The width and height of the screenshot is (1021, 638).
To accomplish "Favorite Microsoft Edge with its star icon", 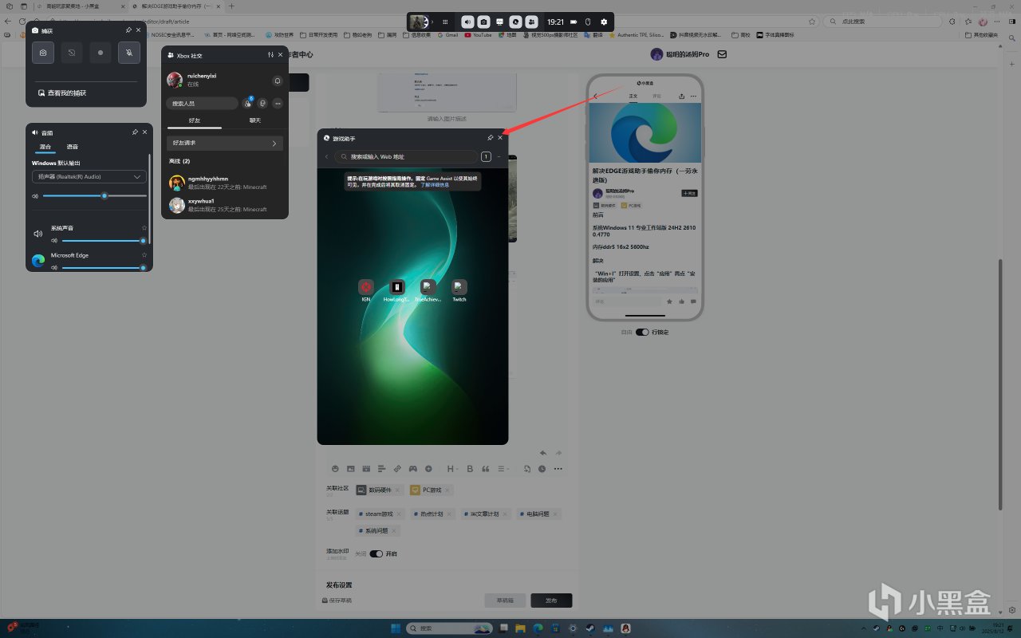I will 144,255.
